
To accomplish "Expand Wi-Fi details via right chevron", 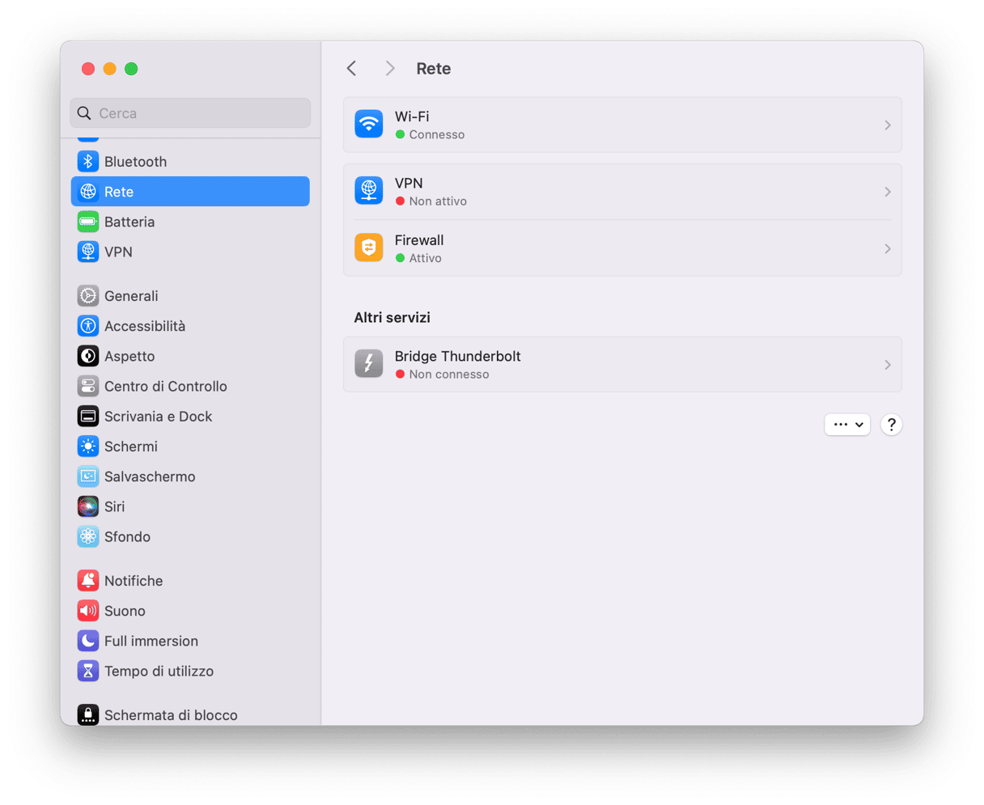I will pos(888,125).
